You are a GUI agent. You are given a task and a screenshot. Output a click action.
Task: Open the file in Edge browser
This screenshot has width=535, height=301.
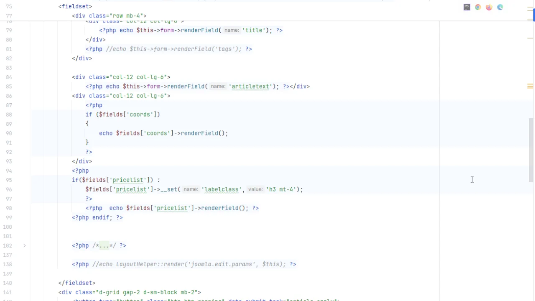(500, 7)
